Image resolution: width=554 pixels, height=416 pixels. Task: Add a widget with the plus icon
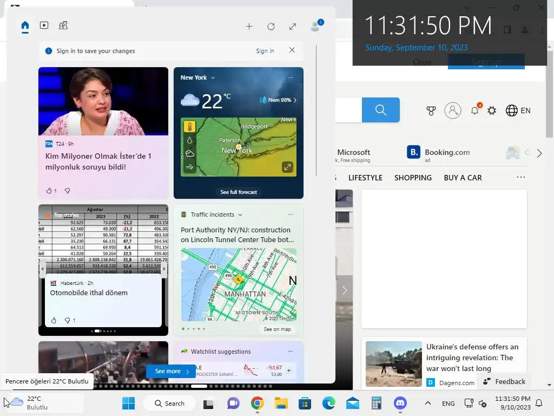249,27
